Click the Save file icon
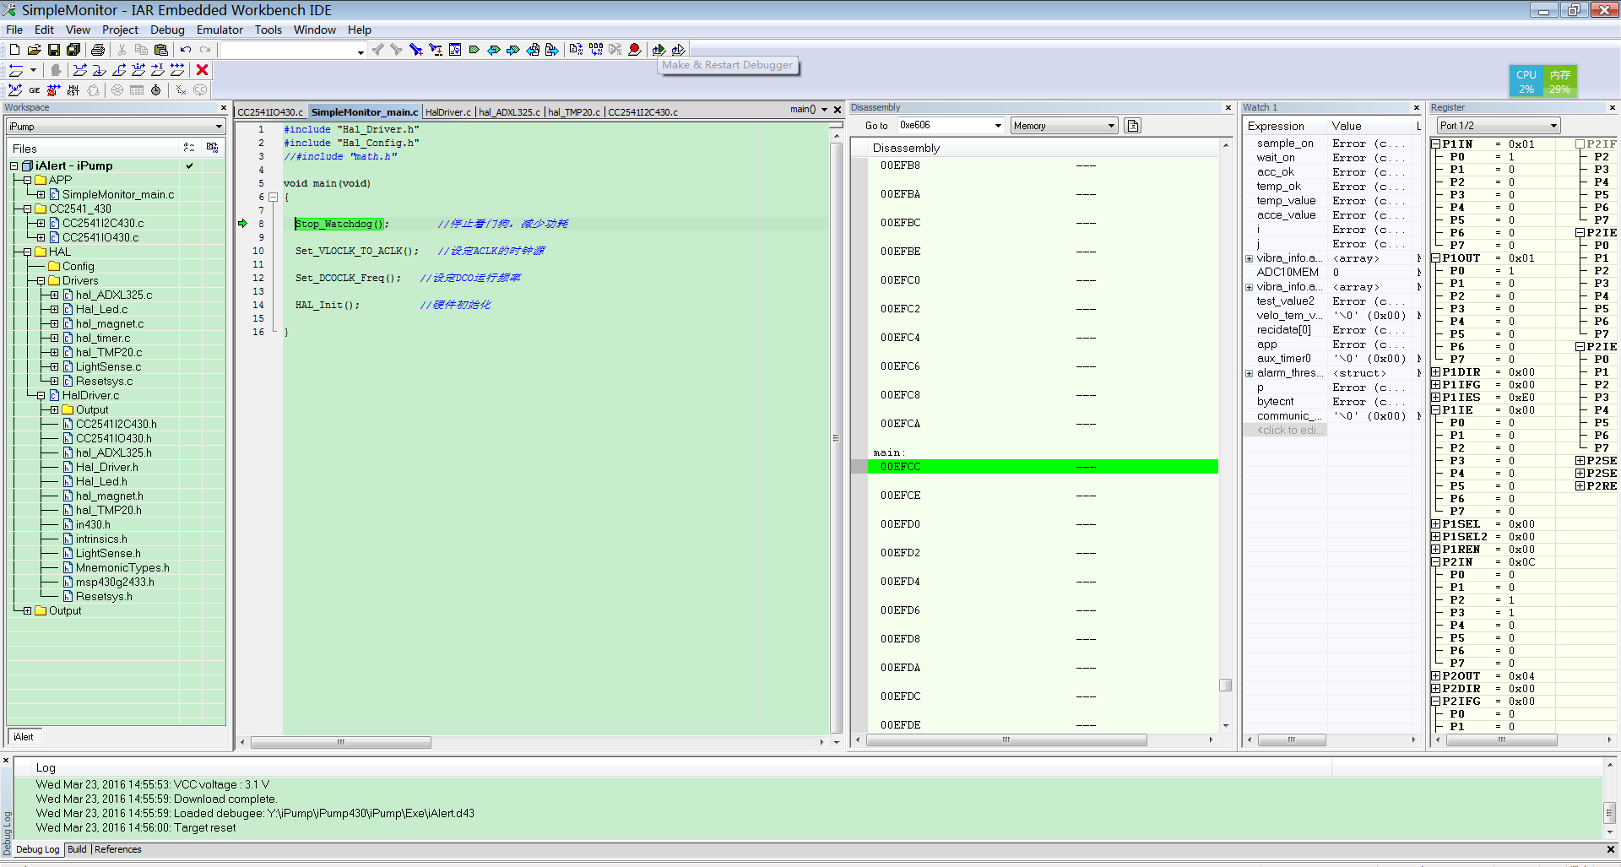Viewport: 1621px width, 867px height. coord(54,50)
